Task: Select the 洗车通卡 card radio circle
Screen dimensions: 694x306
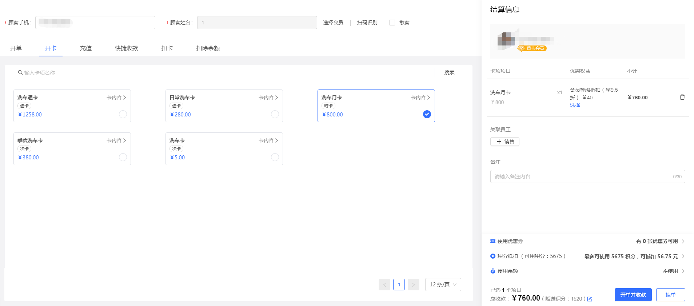Action: click(123, 114)
